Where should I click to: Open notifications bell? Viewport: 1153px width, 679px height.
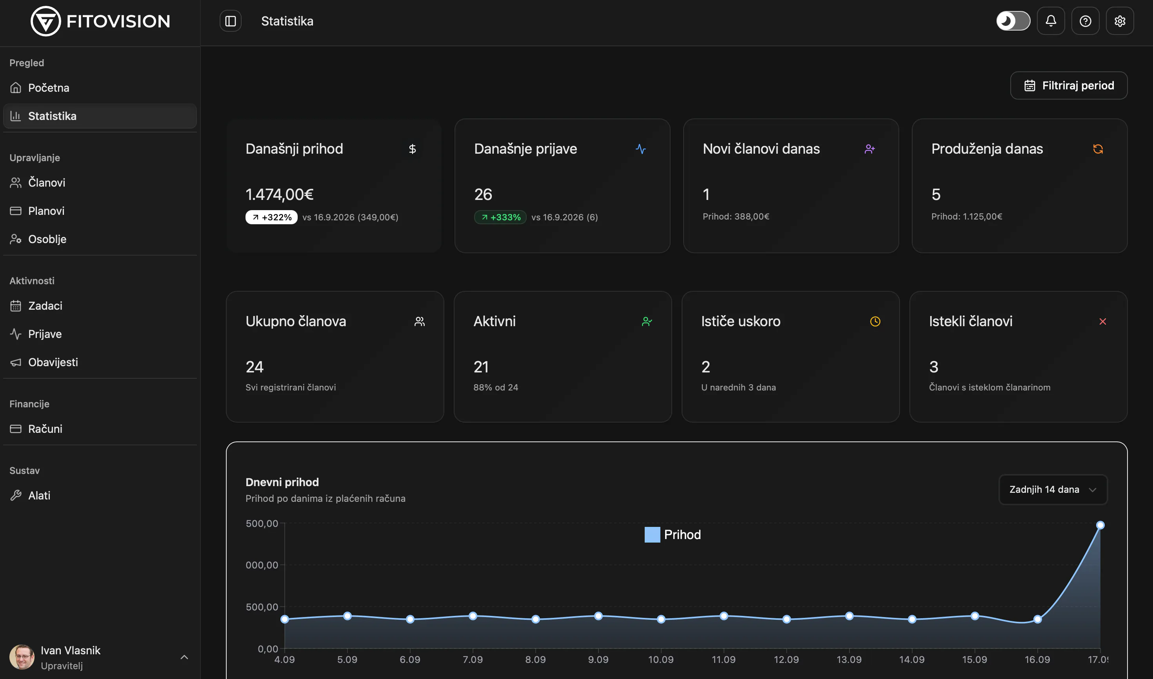tap(1051, 21)
